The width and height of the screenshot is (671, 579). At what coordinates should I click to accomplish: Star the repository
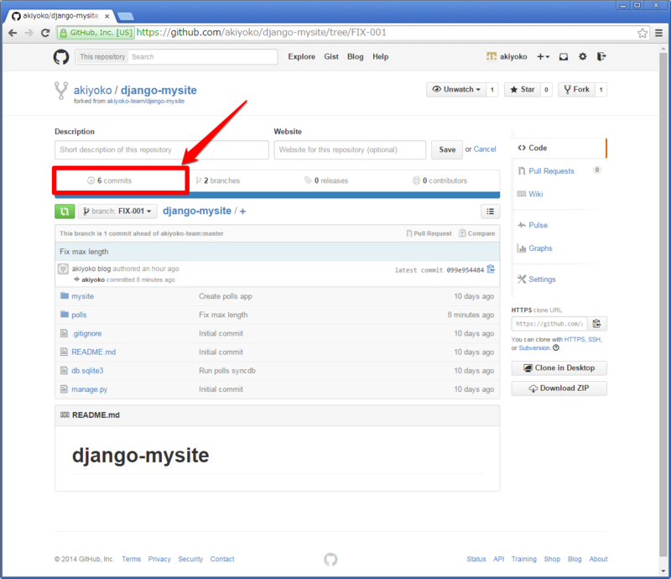point(523,90)
